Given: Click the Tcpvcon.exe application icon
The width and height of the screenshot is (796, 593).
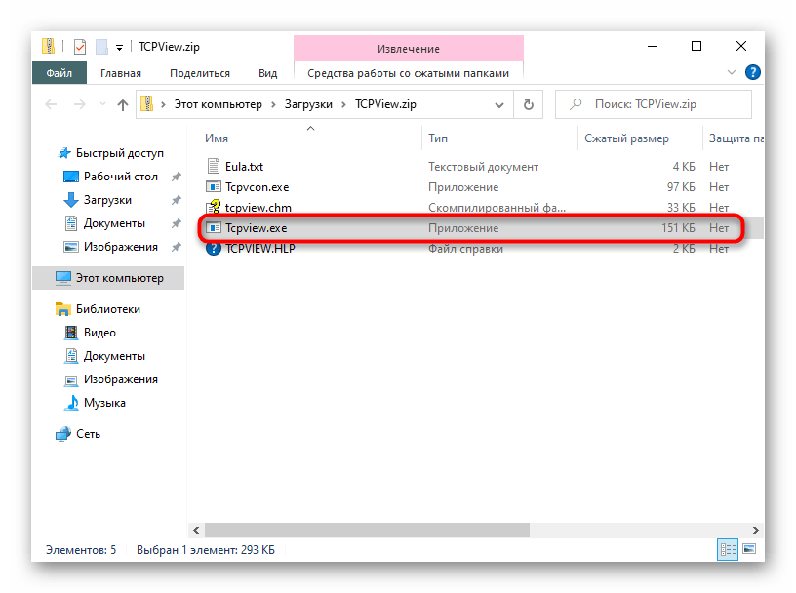Looking at the screenshot, I should point(214,186).
